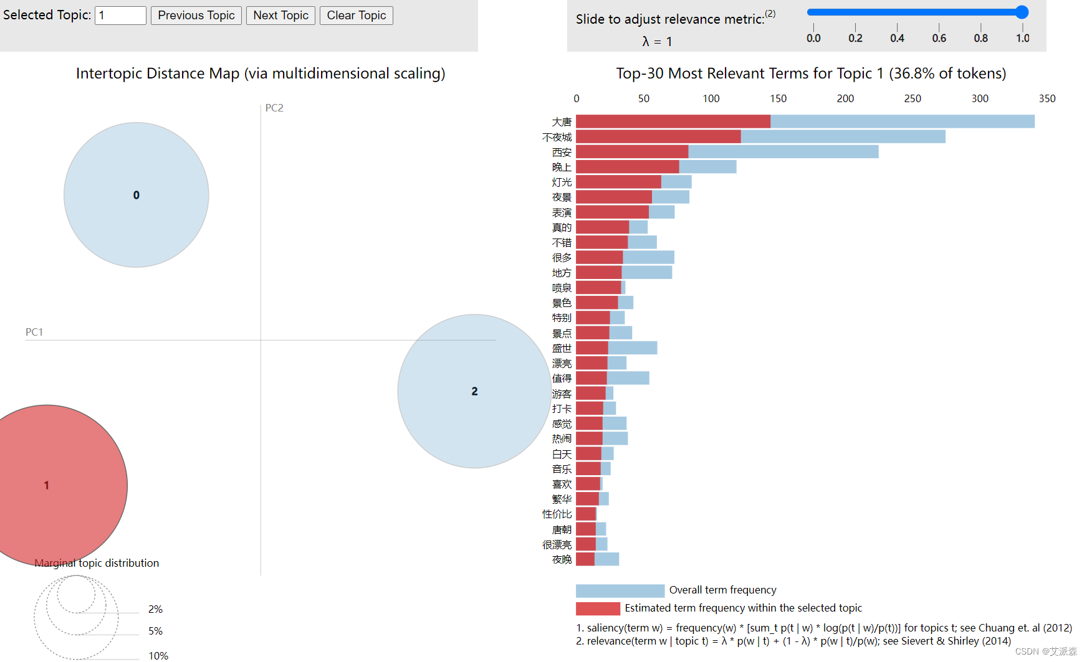Click the term label 感觉
Viewport: 1087px width, 662px height.
(x=562, y=423)
